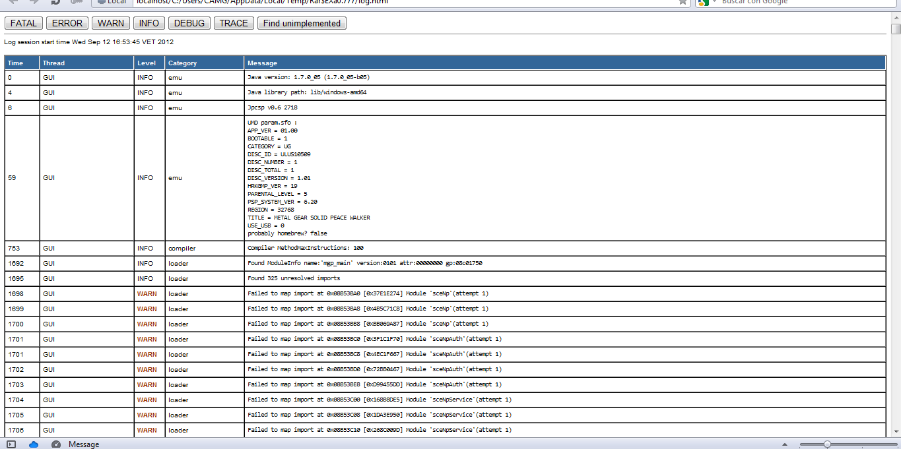Click the time cell '59'
The image size is (901, 449).
(22, 178)
